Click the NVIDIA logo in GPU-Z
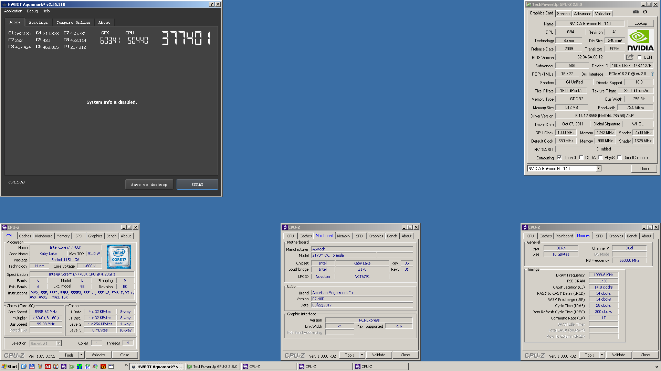Image resolution: width=661 pixels, height=371 pixels. tap(640, 40)
